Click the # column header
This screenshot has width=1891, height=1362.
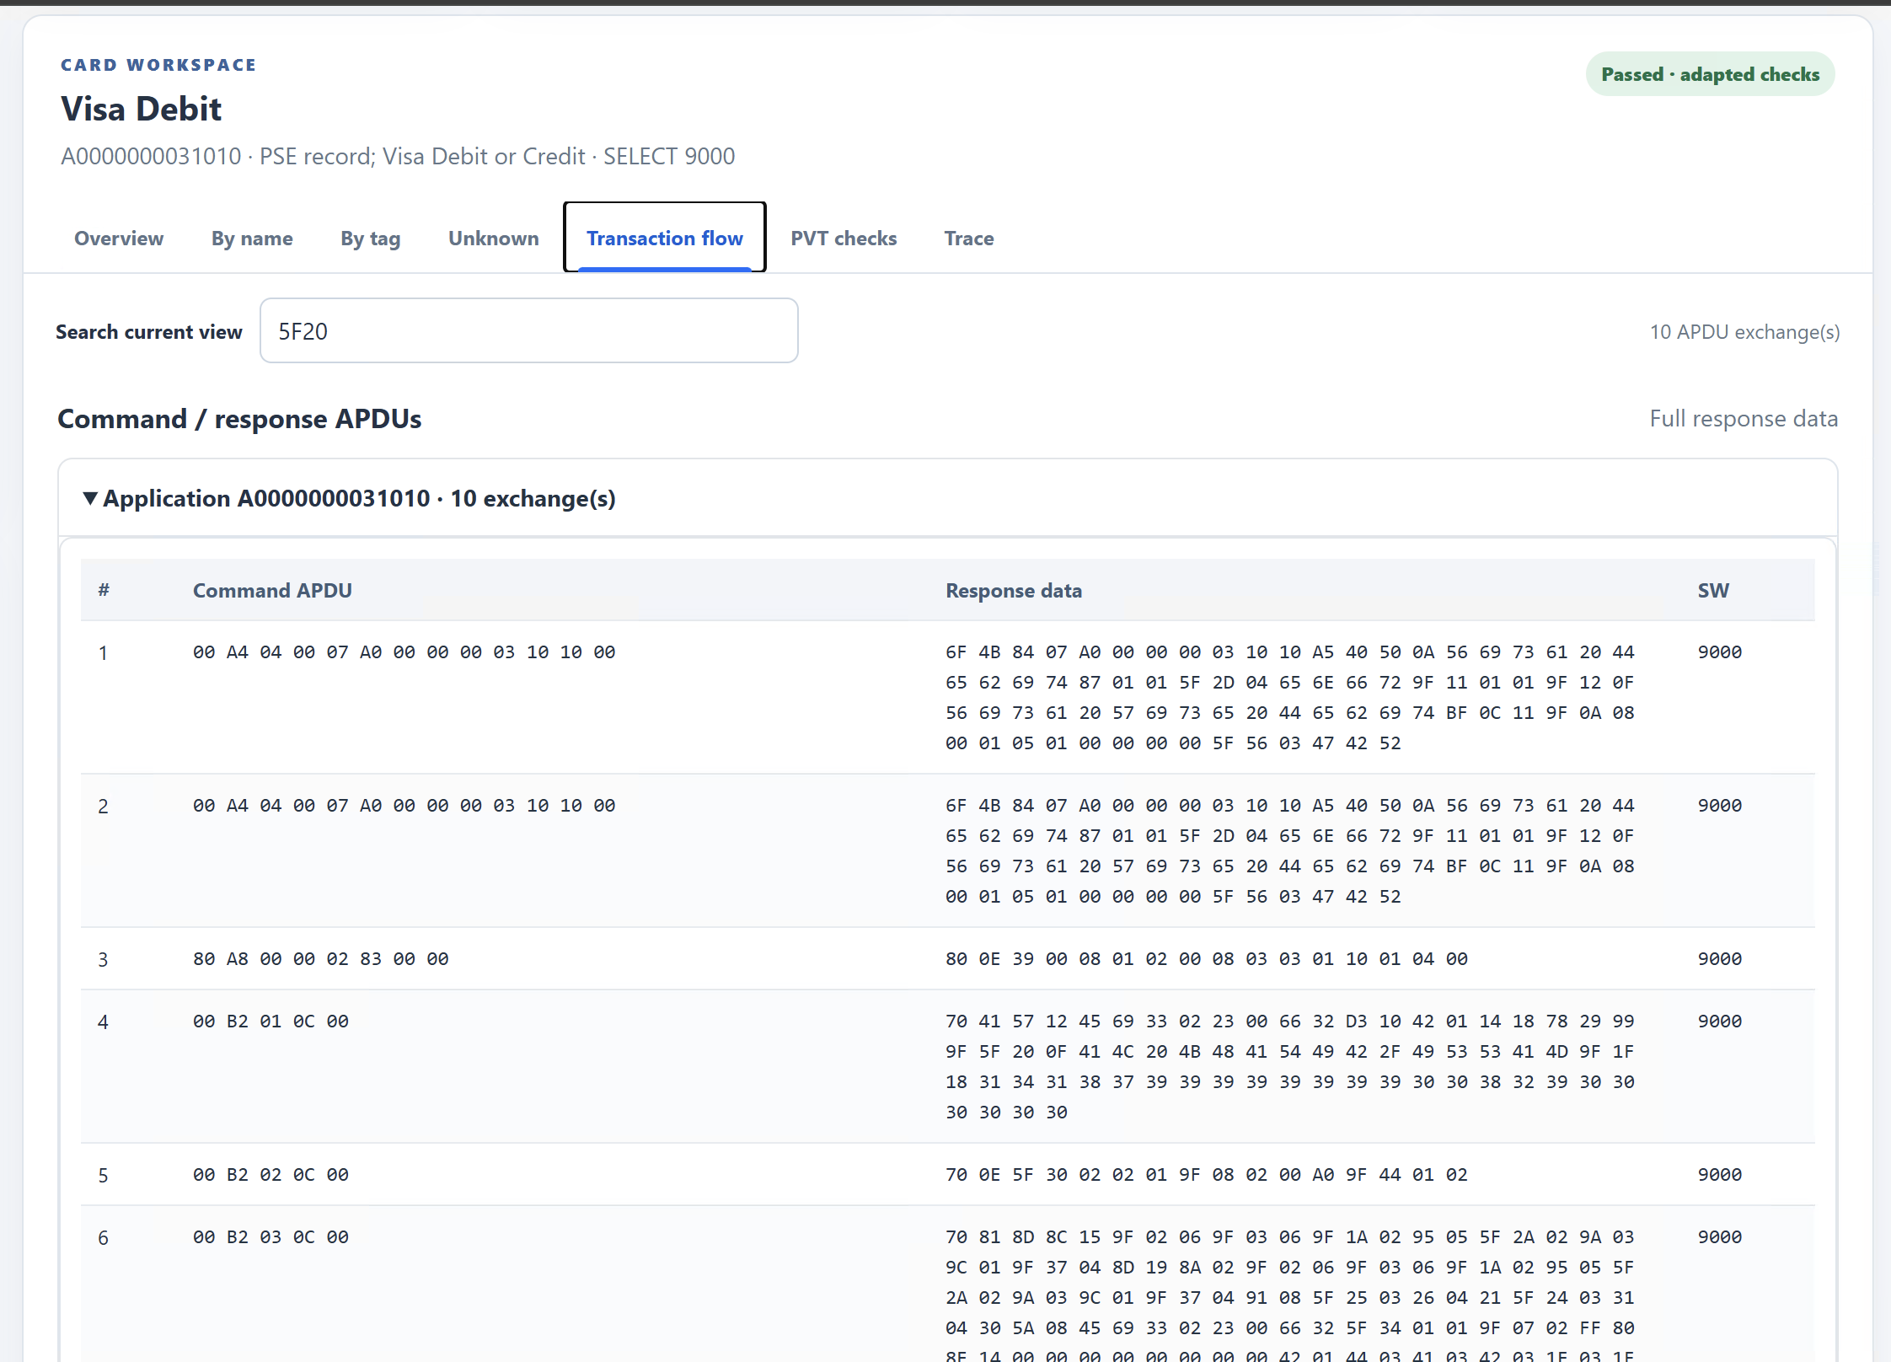click(104, 590)
